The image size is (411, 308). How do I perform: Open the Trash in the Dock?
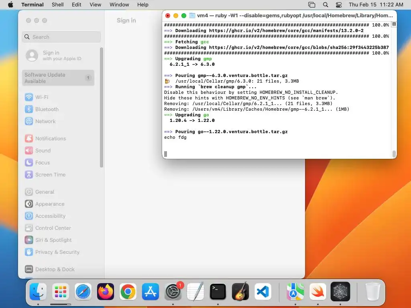pos(372,292)
